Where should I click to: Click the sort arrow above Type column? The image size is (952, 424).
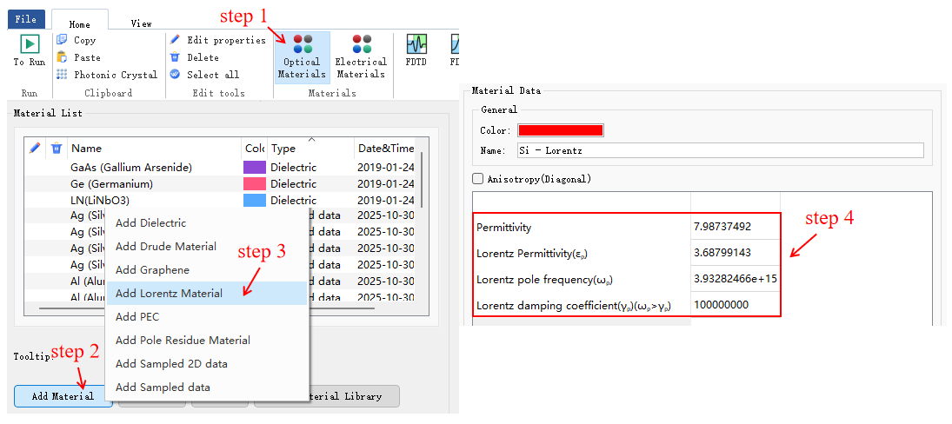pos(311,140)
